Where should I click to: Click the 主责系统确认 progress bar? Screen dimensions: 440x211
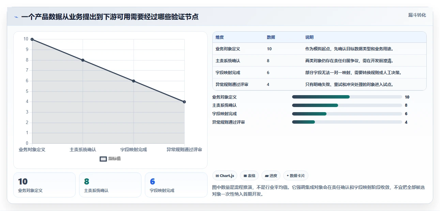click(347, 105)
